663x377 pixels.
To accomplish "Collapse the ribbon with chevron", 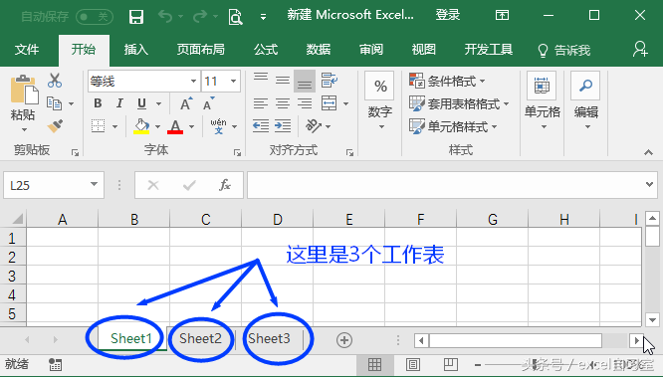I will click(x=648, y=152).
